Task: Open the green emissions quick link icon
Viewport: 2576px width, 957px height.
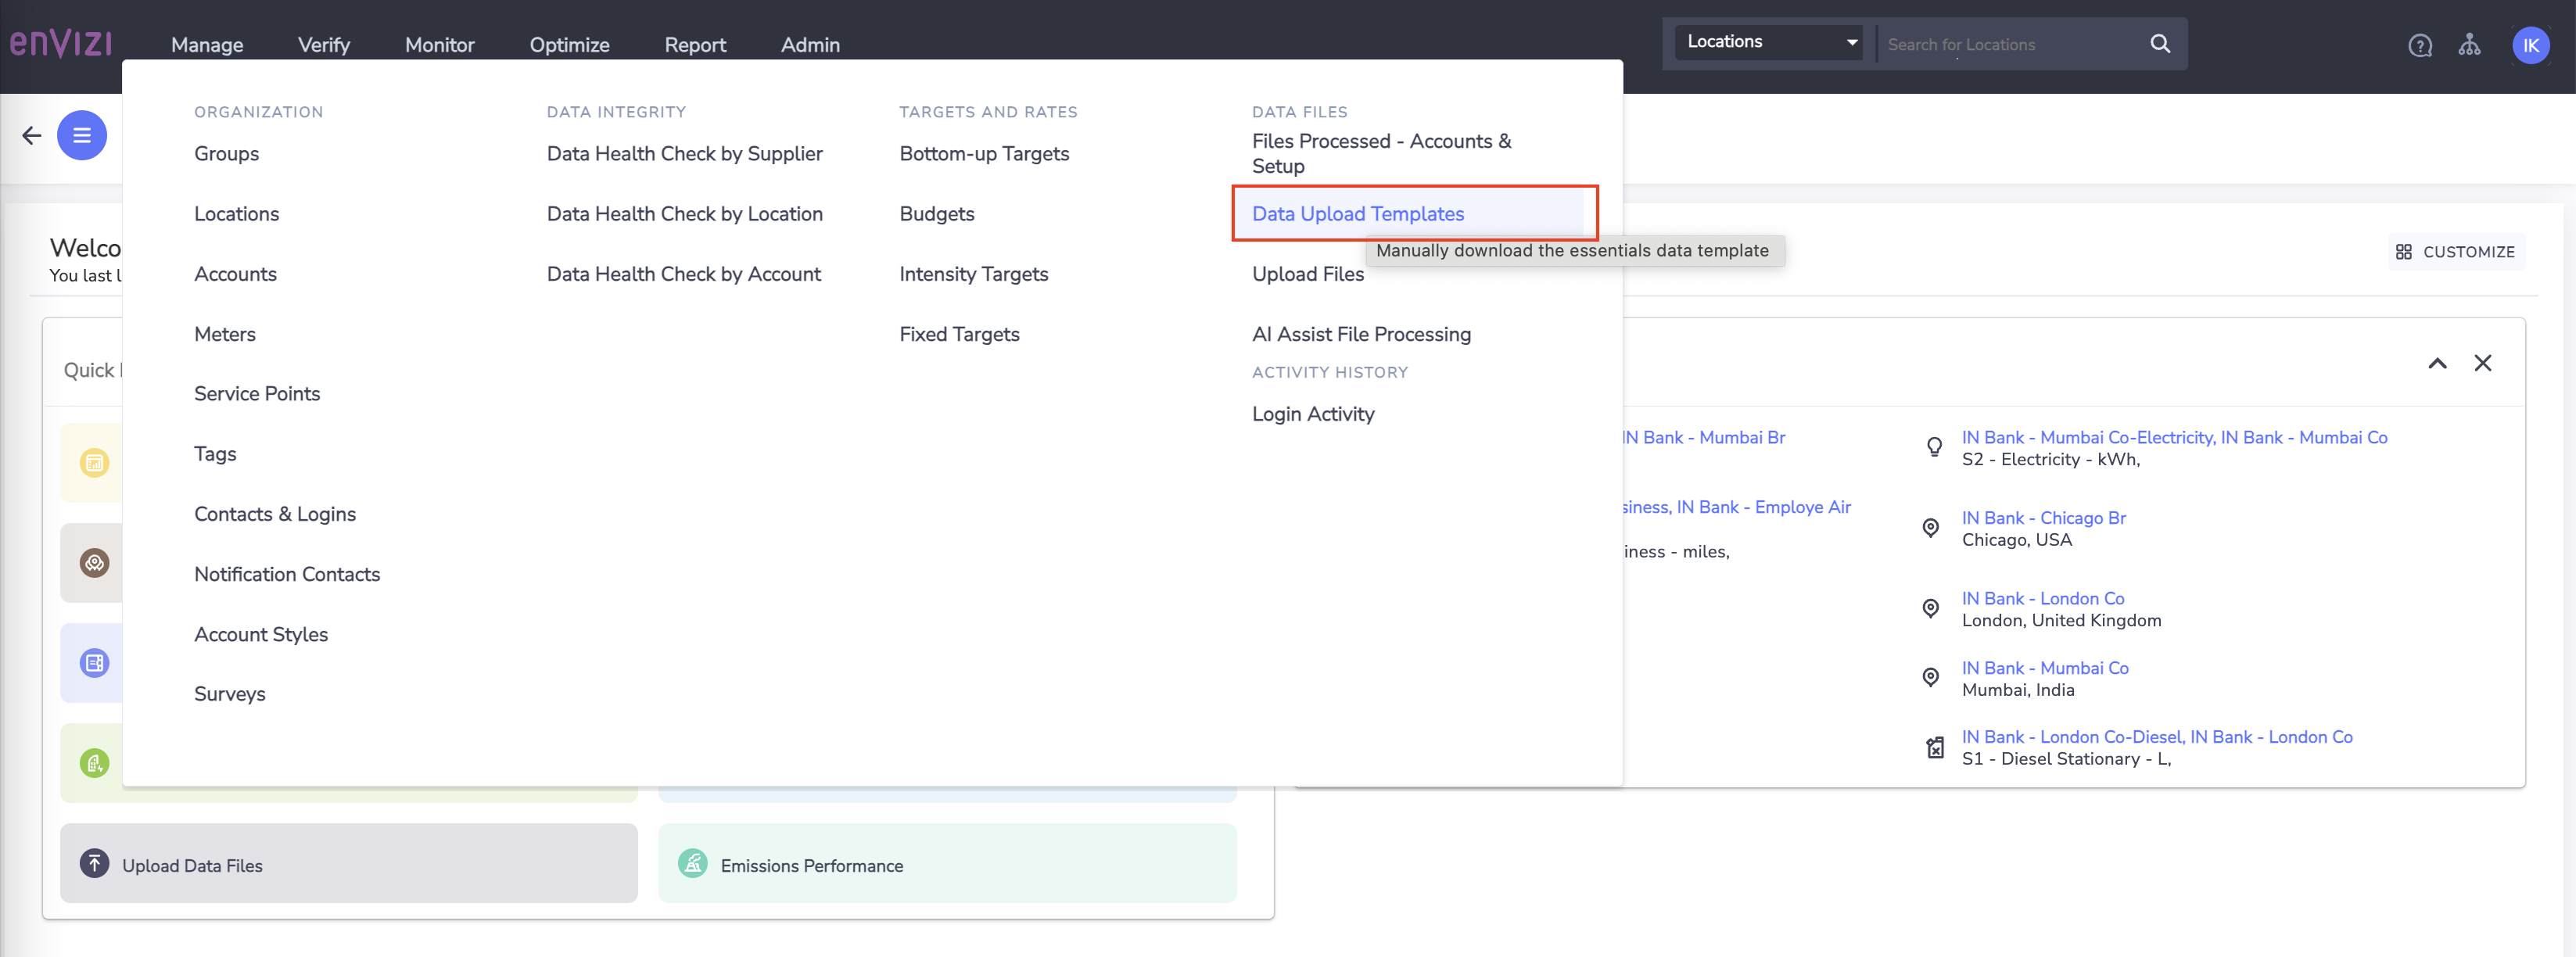Action: (x=94, y=762)
